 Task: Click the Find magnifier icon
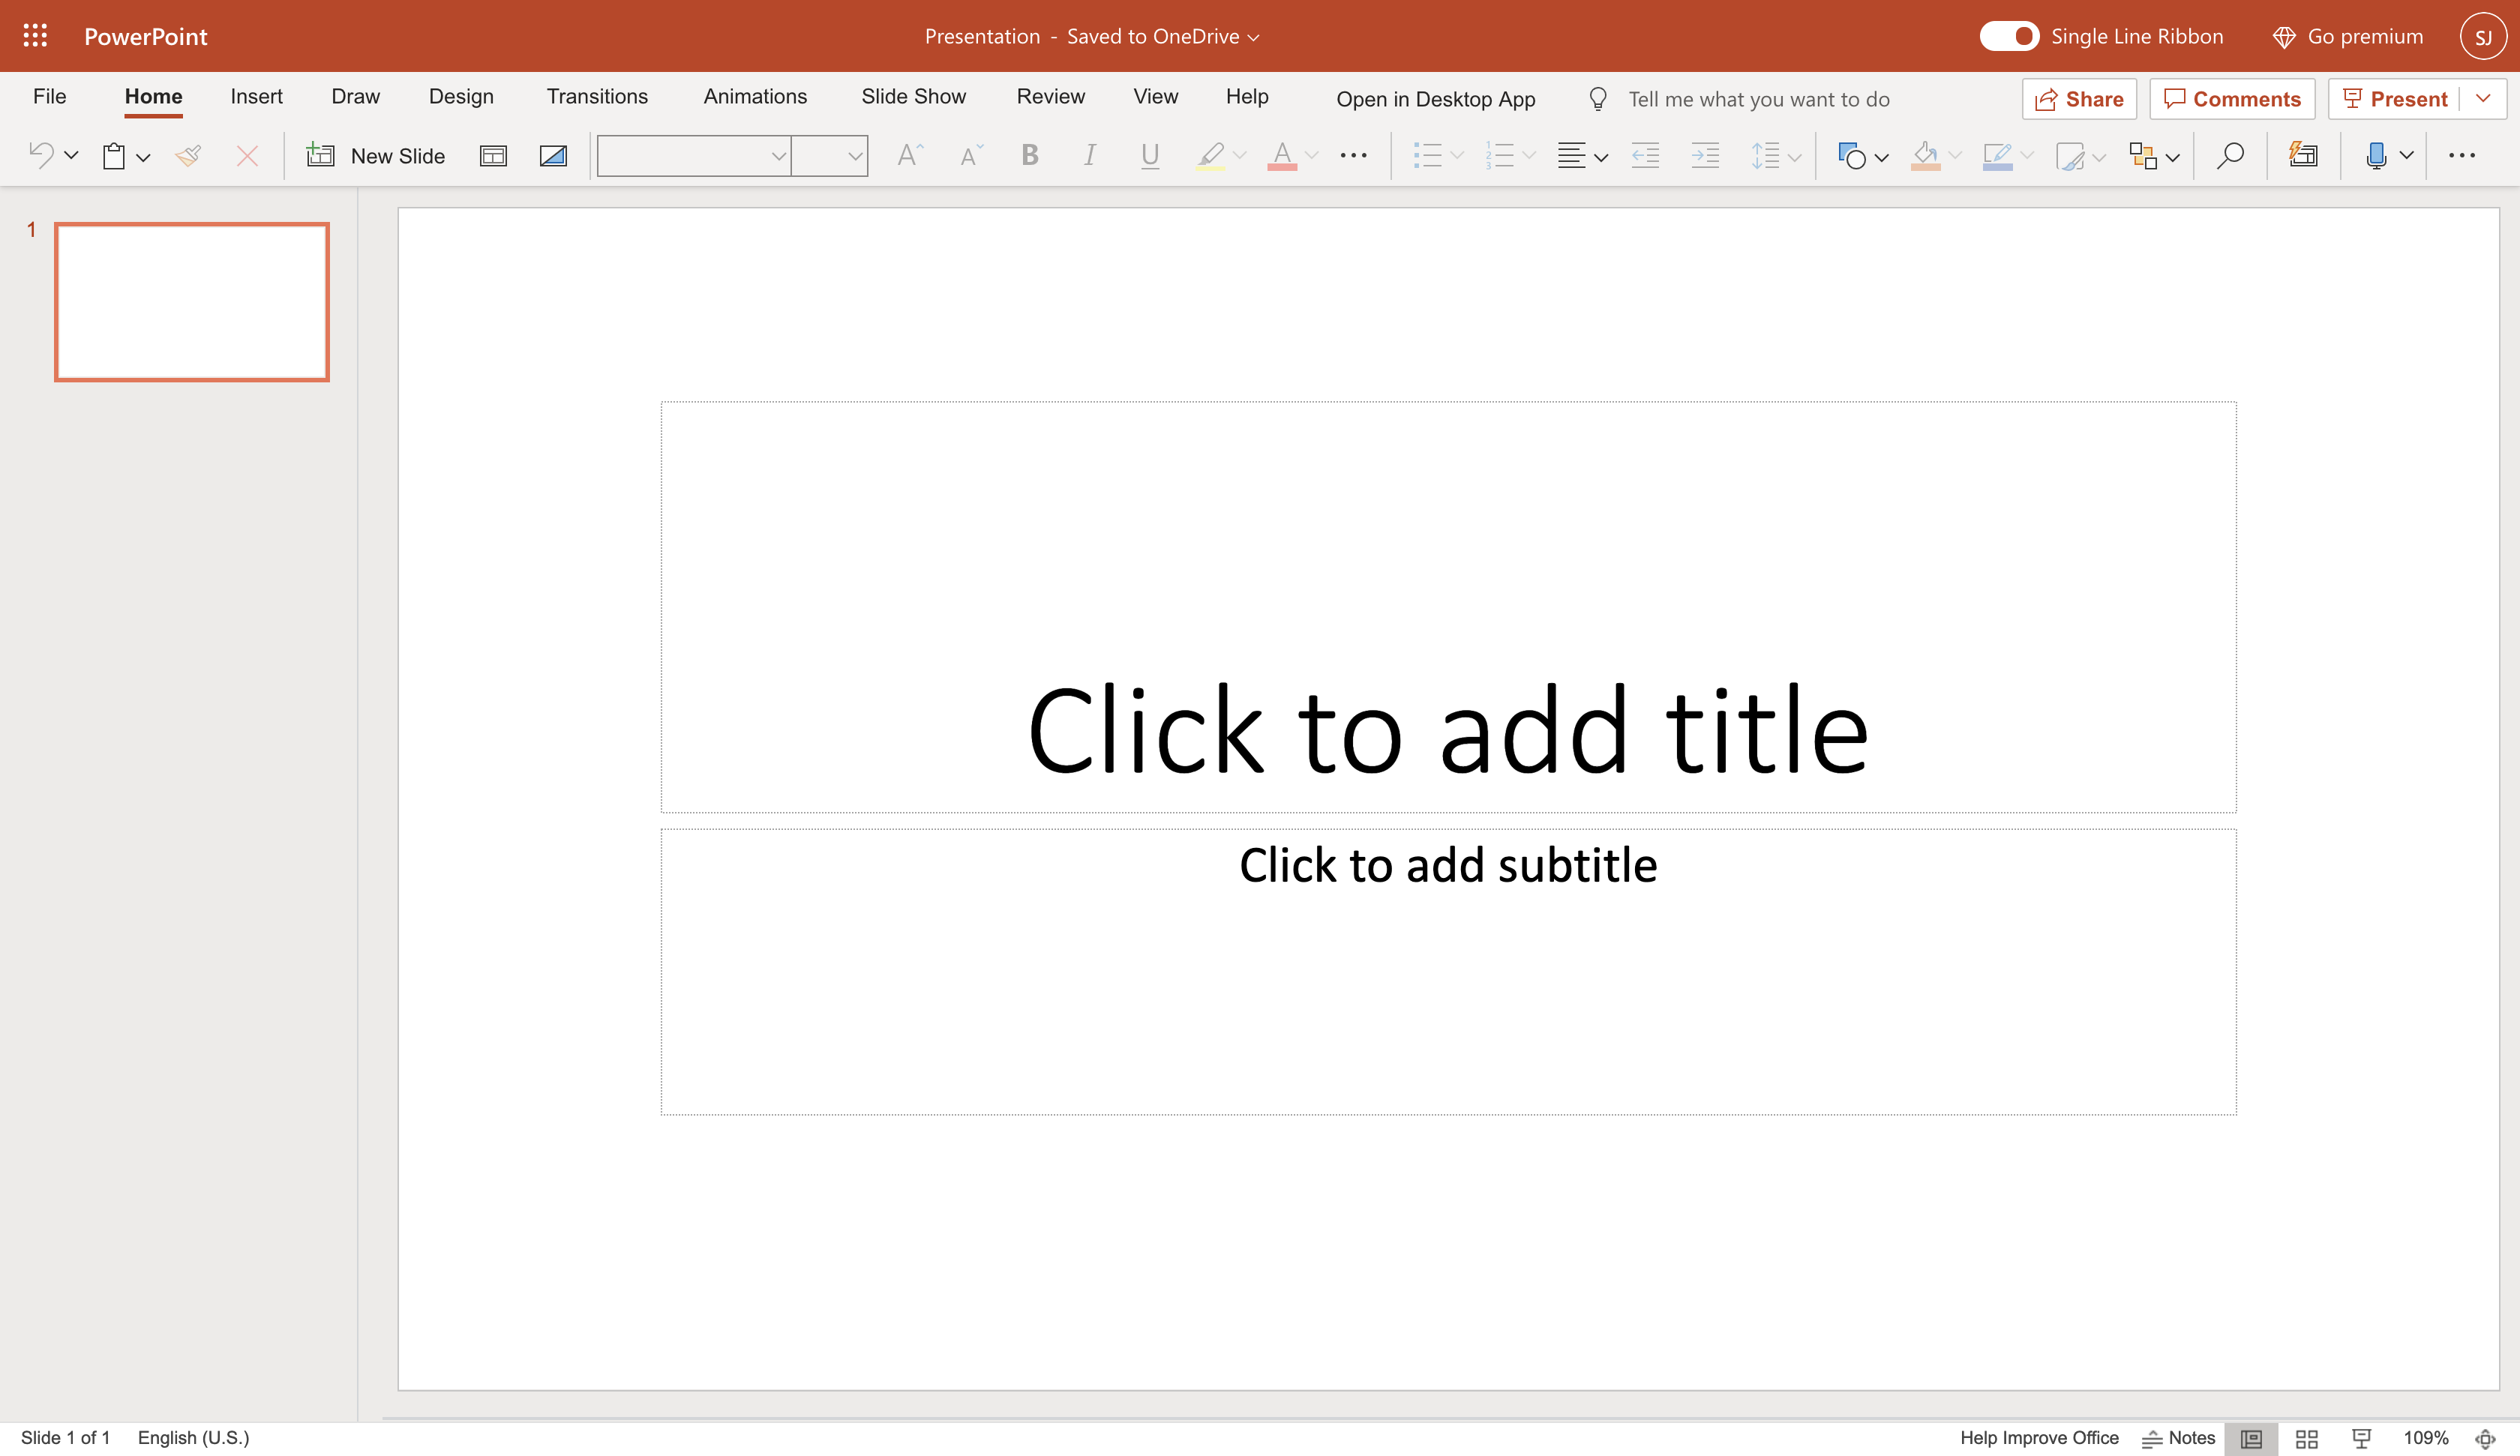coord(2229,156)
